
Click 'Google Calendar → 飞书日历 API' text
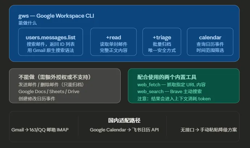click(124, 130)
